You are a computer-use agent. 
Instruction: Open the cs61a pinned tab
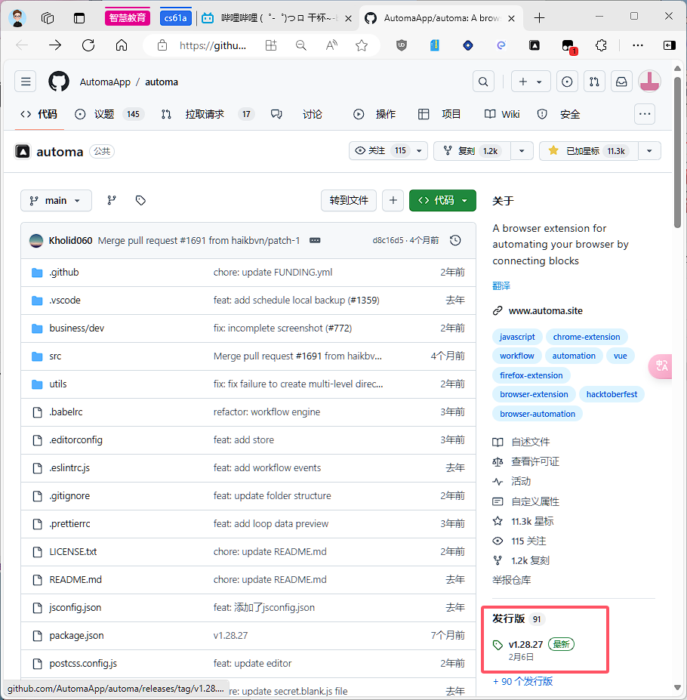click(175, 18)
